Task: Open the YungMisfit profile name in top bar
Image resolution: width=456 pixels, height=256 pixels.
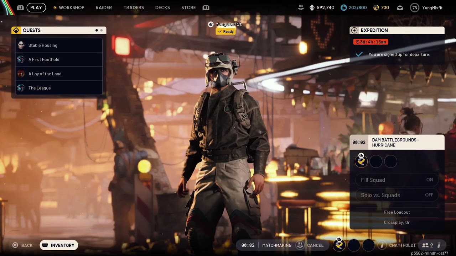Action: 432,7
